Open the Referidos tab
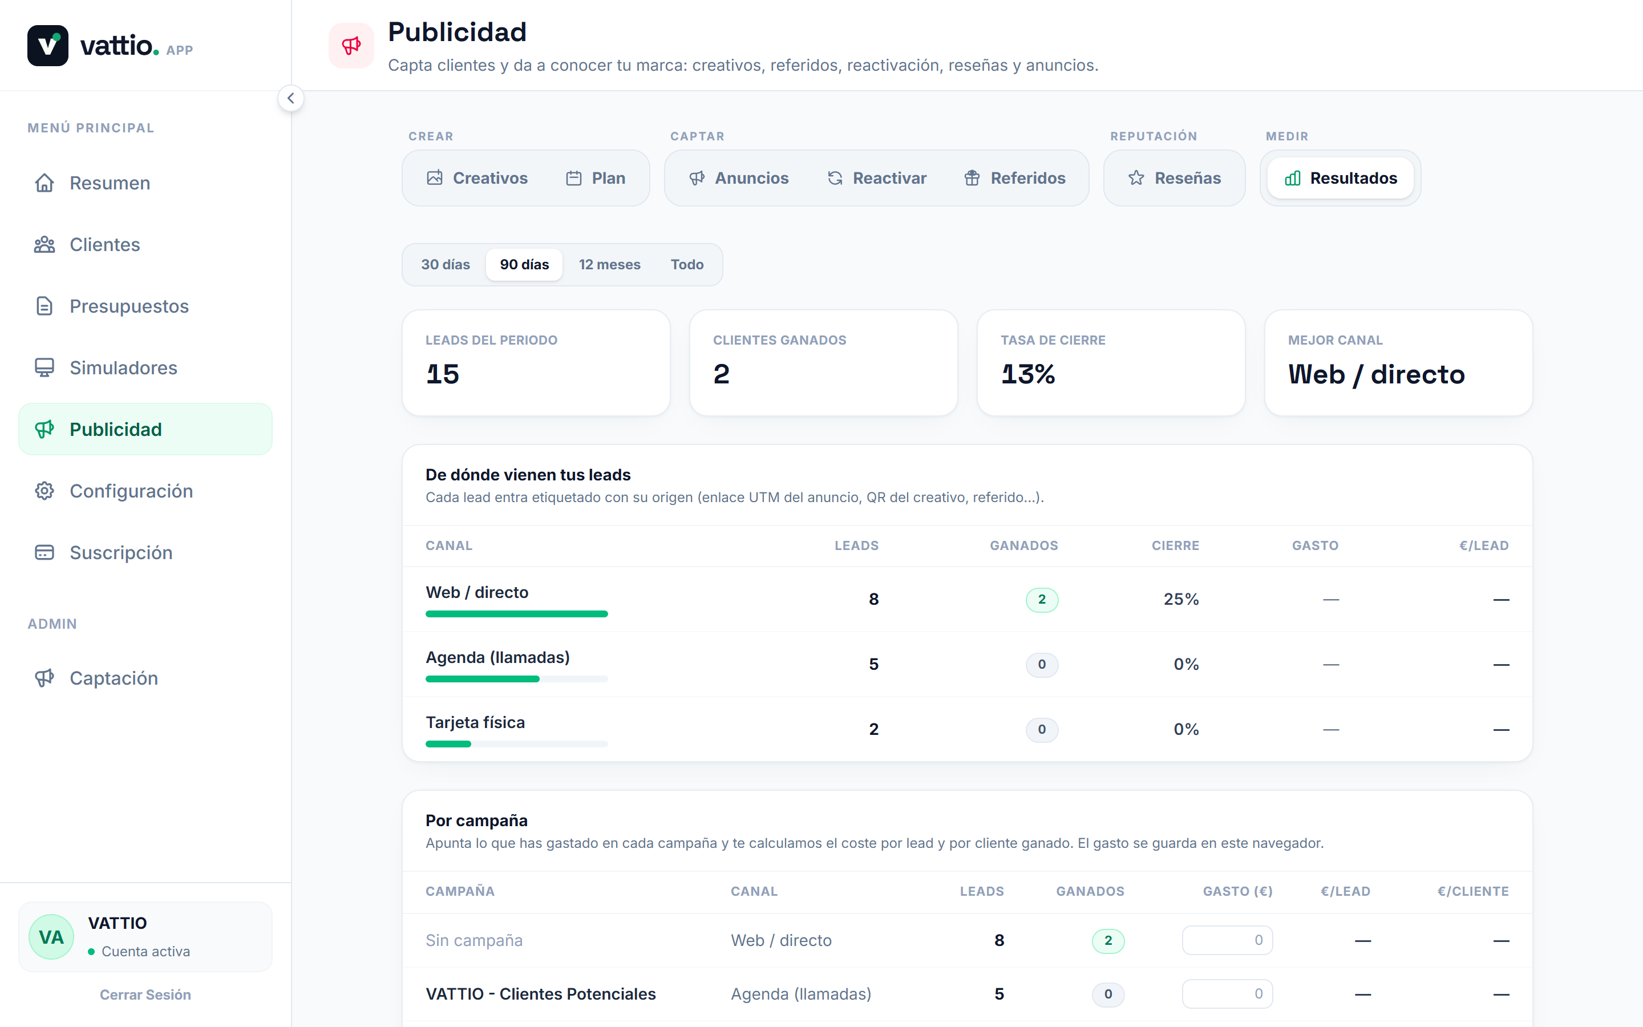The image size is (1643, 1027). point(1015,178)
